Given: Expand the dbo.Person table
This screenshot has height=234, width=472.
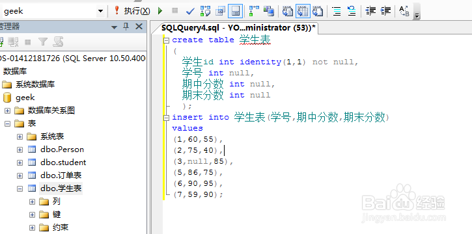Looking at the screenshot, I should (20, 149).
